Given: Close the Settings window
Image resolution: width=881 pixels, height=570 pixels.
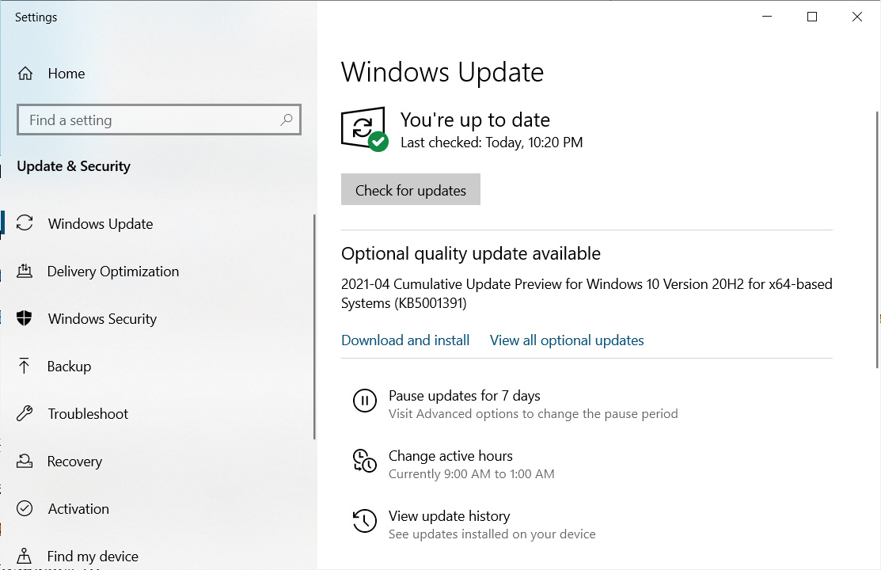Looking at the screenshot, I should [x=856, y=17].
